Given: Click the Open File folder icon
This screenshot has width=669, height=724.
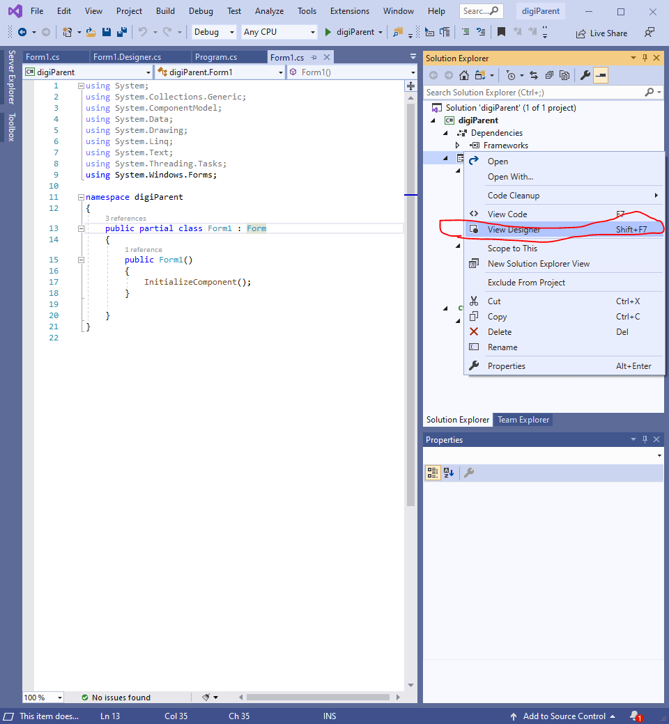Looking at the screenshot, I should 91,32.
